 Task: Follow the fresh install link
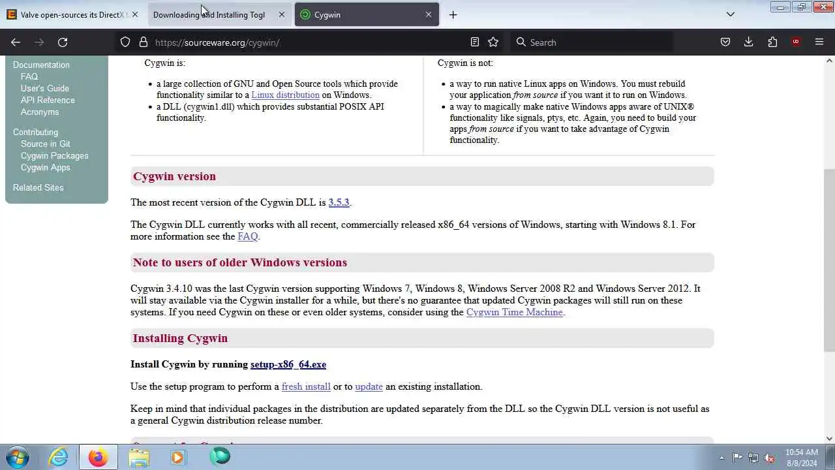point(306,386)
